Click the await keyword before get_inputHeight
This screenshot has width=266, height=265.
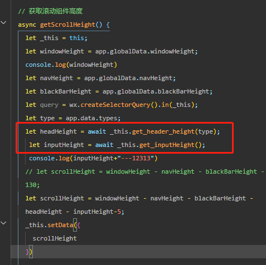(x=104, y=145)
